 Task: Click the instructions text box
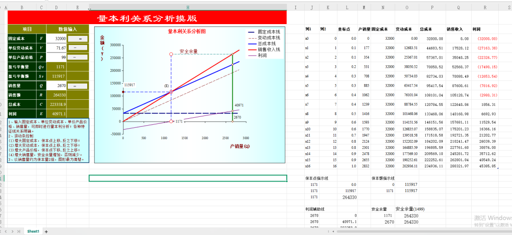coord(48,140)
